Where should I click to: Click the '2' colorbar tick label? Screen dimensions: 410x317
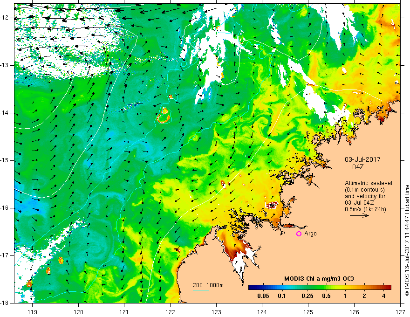[x=364, y=296]
